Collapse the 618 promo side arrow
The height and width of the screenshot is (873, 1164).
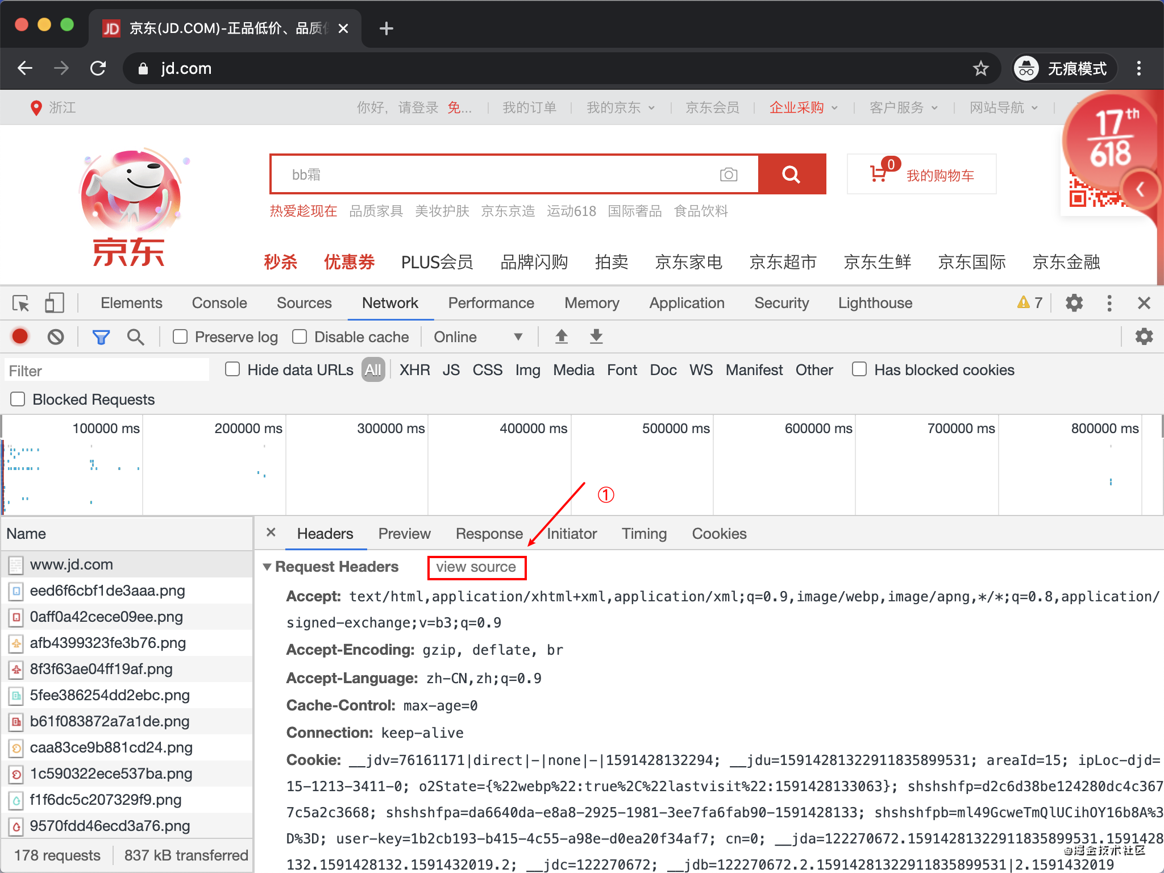click(x=1140, y=189)
